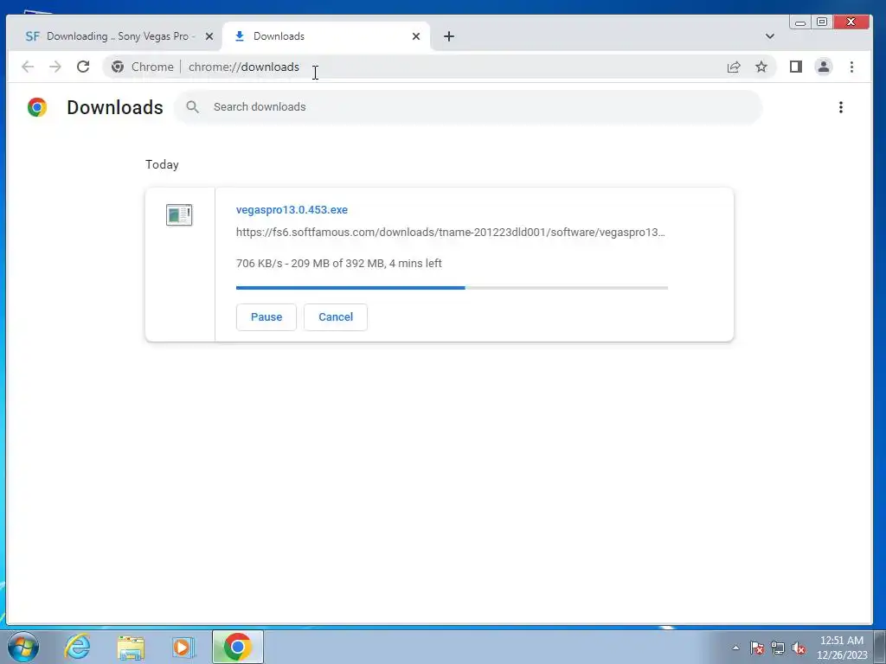Close the Chrome window
Viewport: 886px width, 664px height.
(x=851, y=22)
